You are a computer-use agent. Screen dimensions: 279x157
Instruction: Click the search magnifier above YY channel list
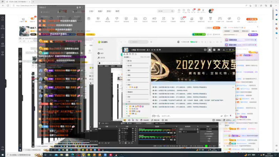click(136, 54)
